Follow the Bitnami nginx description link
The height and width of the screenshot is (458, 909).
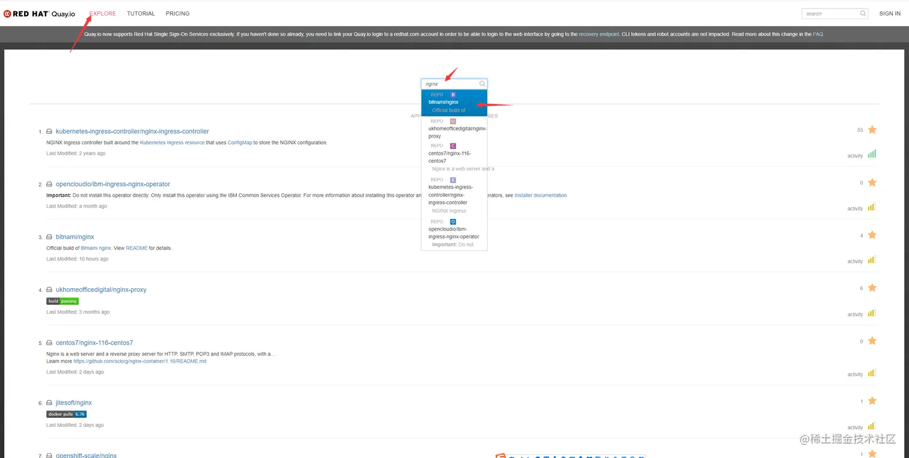(96, 248)
